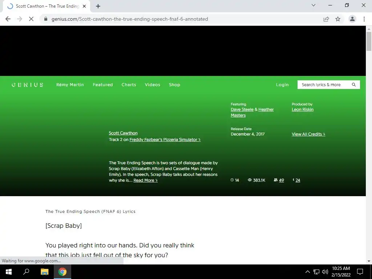Open File Explorer from the taskbar
Screen dimensions: 372x279
tap(44, 272)
